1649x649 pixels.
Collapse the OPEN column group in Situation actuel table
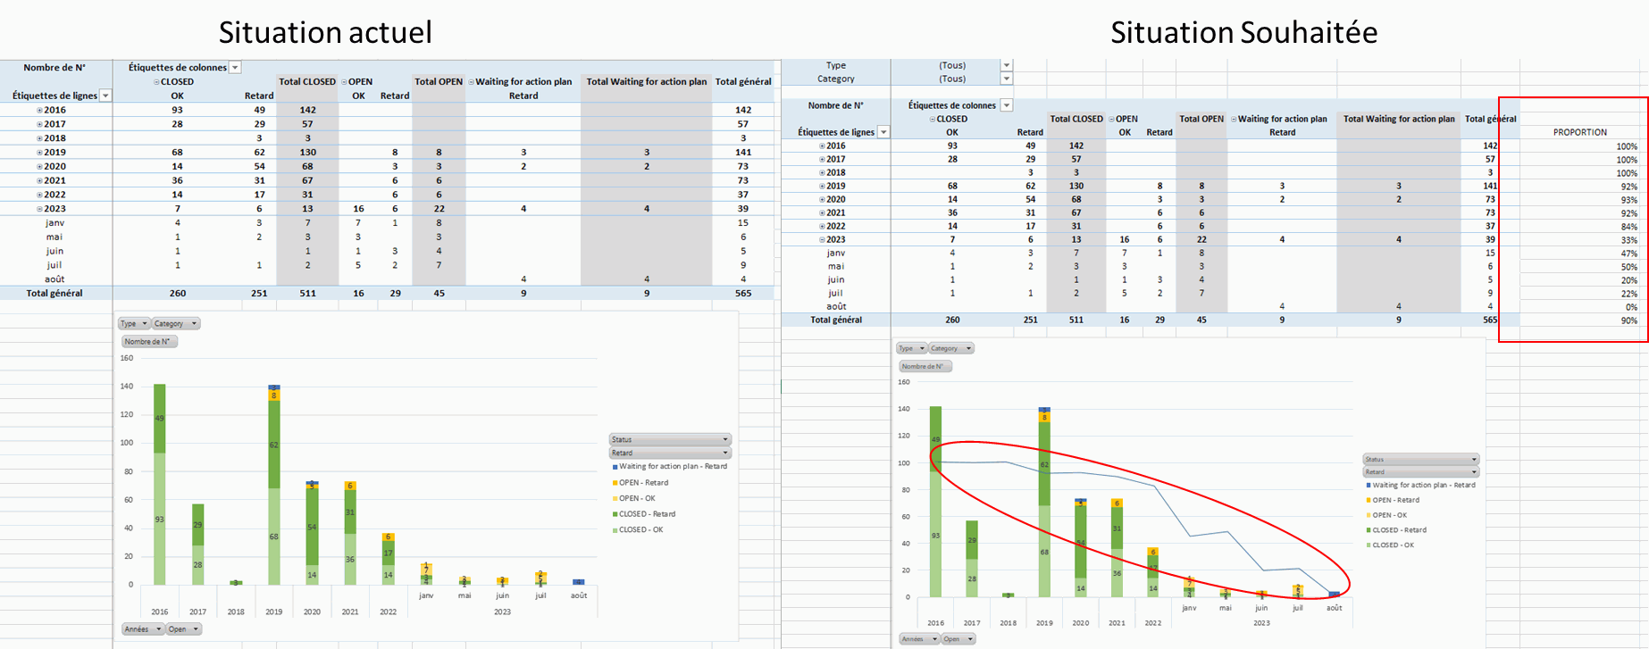344,82
